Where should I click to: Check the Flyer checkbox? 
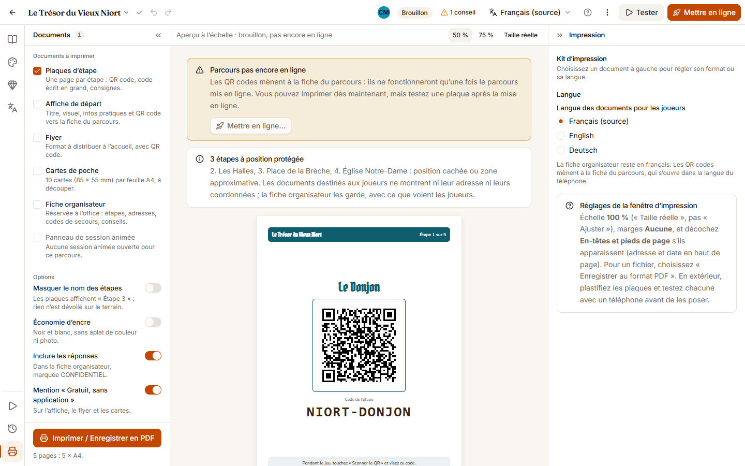coord(37,138)
